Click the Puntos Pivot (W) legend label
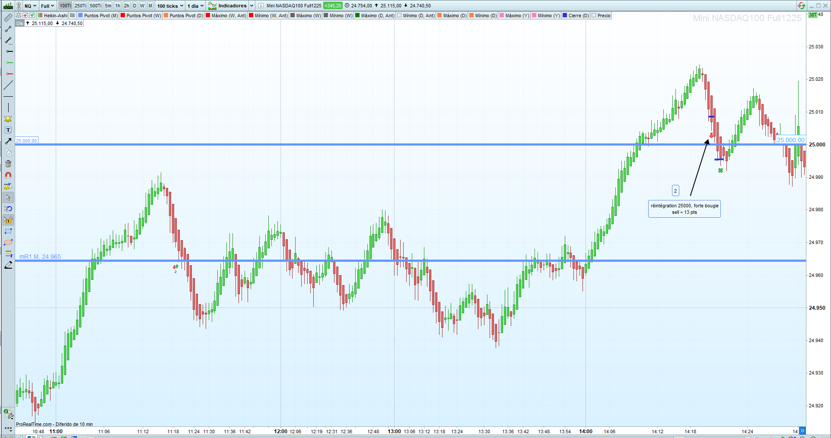831x438 pixels. coord(144,16)
